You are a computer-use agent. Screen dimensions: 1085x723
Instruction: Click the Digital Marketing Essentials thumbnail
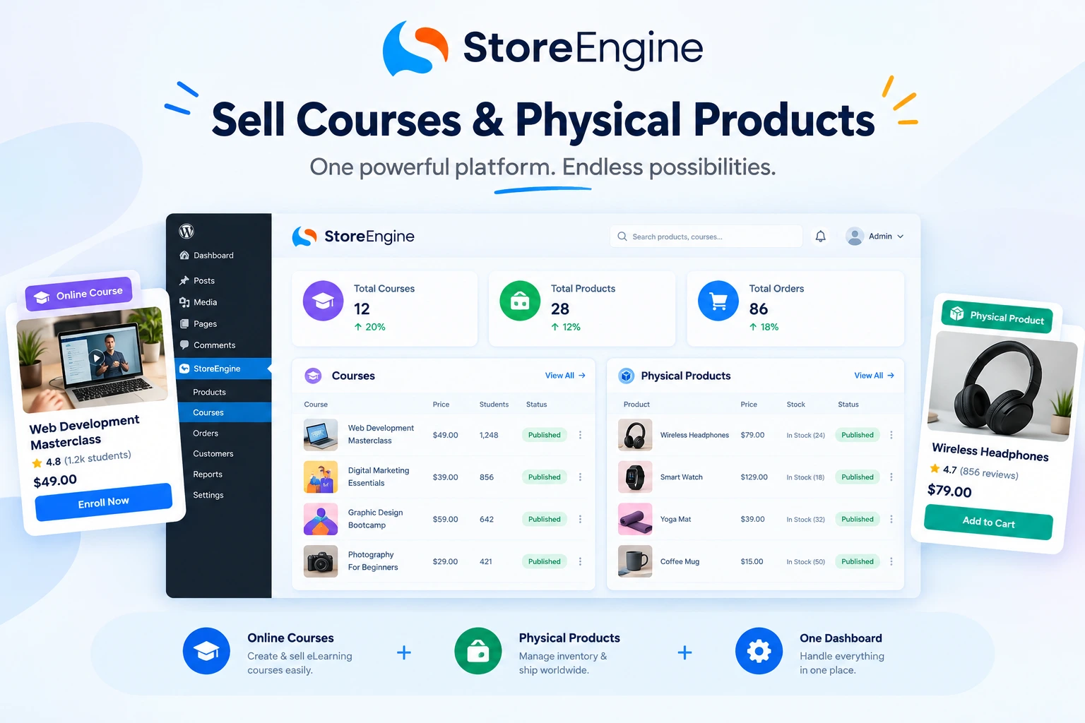pyautogui.click(x=321, y=477)
